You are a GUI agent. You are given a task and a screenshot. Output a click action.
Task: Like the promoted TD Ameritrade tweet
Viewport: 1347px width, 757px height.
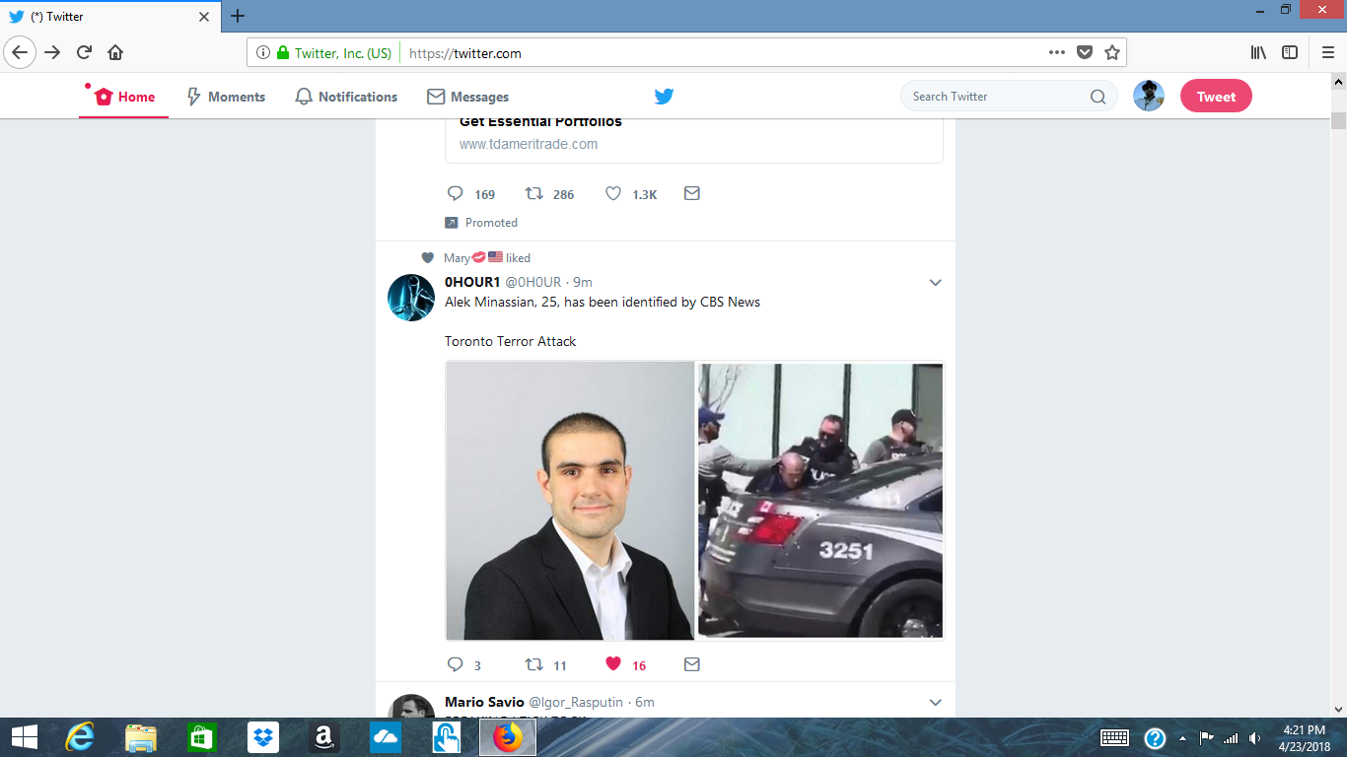point(613,194)
